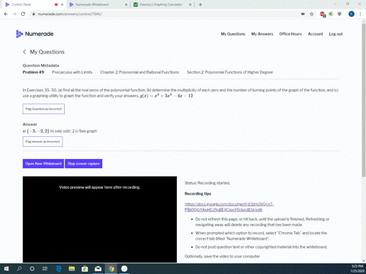Click the Answer heading
366x274 pixels.
pos(30,124)
